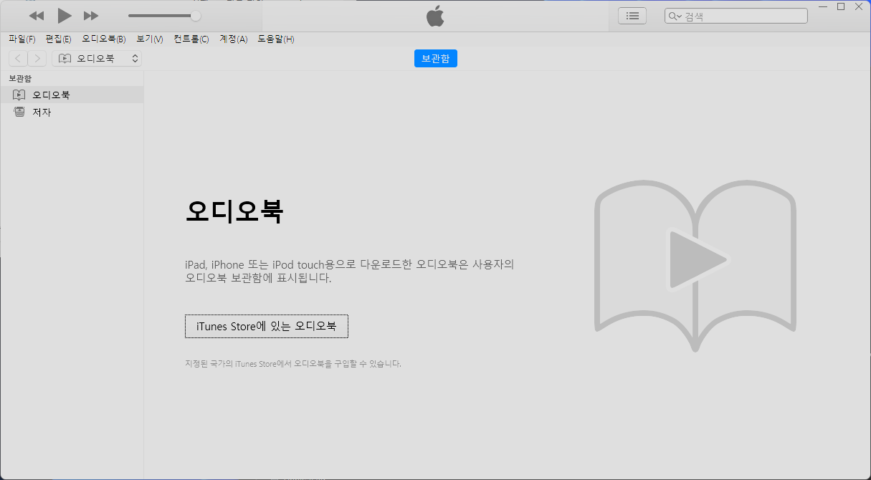Adjust the volume slider knob
871x480 pixels.
pos(196,16)
